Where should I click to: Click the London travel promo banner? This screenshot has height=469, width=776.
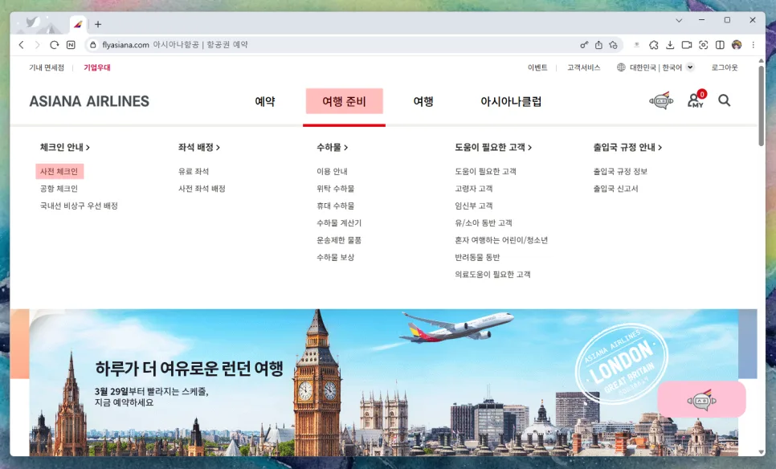(383, 382)
